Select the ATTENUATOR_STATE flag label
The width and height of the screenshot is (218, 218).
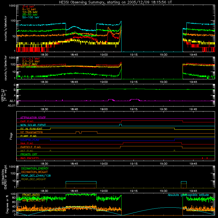33,118
